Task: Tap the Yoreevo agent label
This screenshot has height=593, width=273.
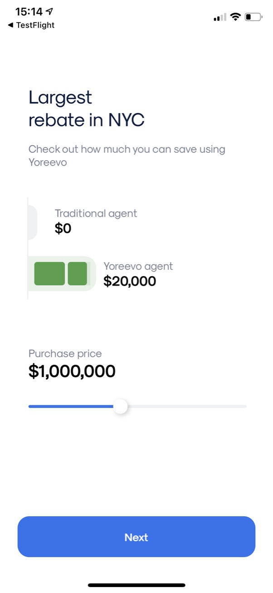Action: (138, 266)
